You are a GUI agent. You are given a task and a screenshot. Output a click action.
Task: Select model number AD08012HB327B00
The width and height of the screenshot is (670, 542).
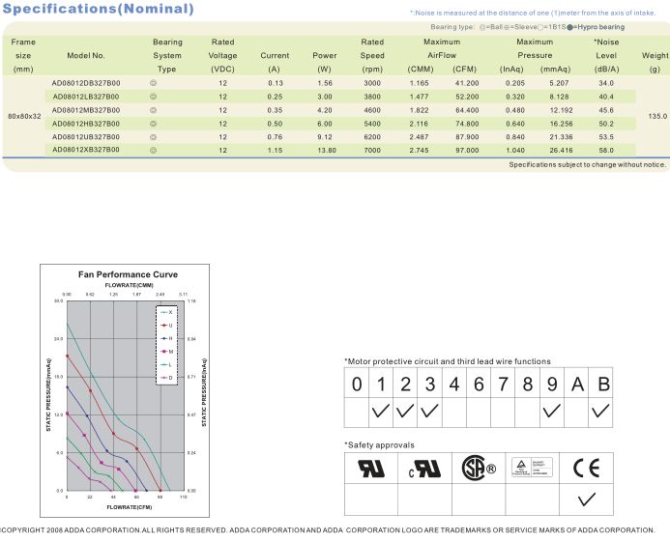pyautogui.click(x=86, y=124)
